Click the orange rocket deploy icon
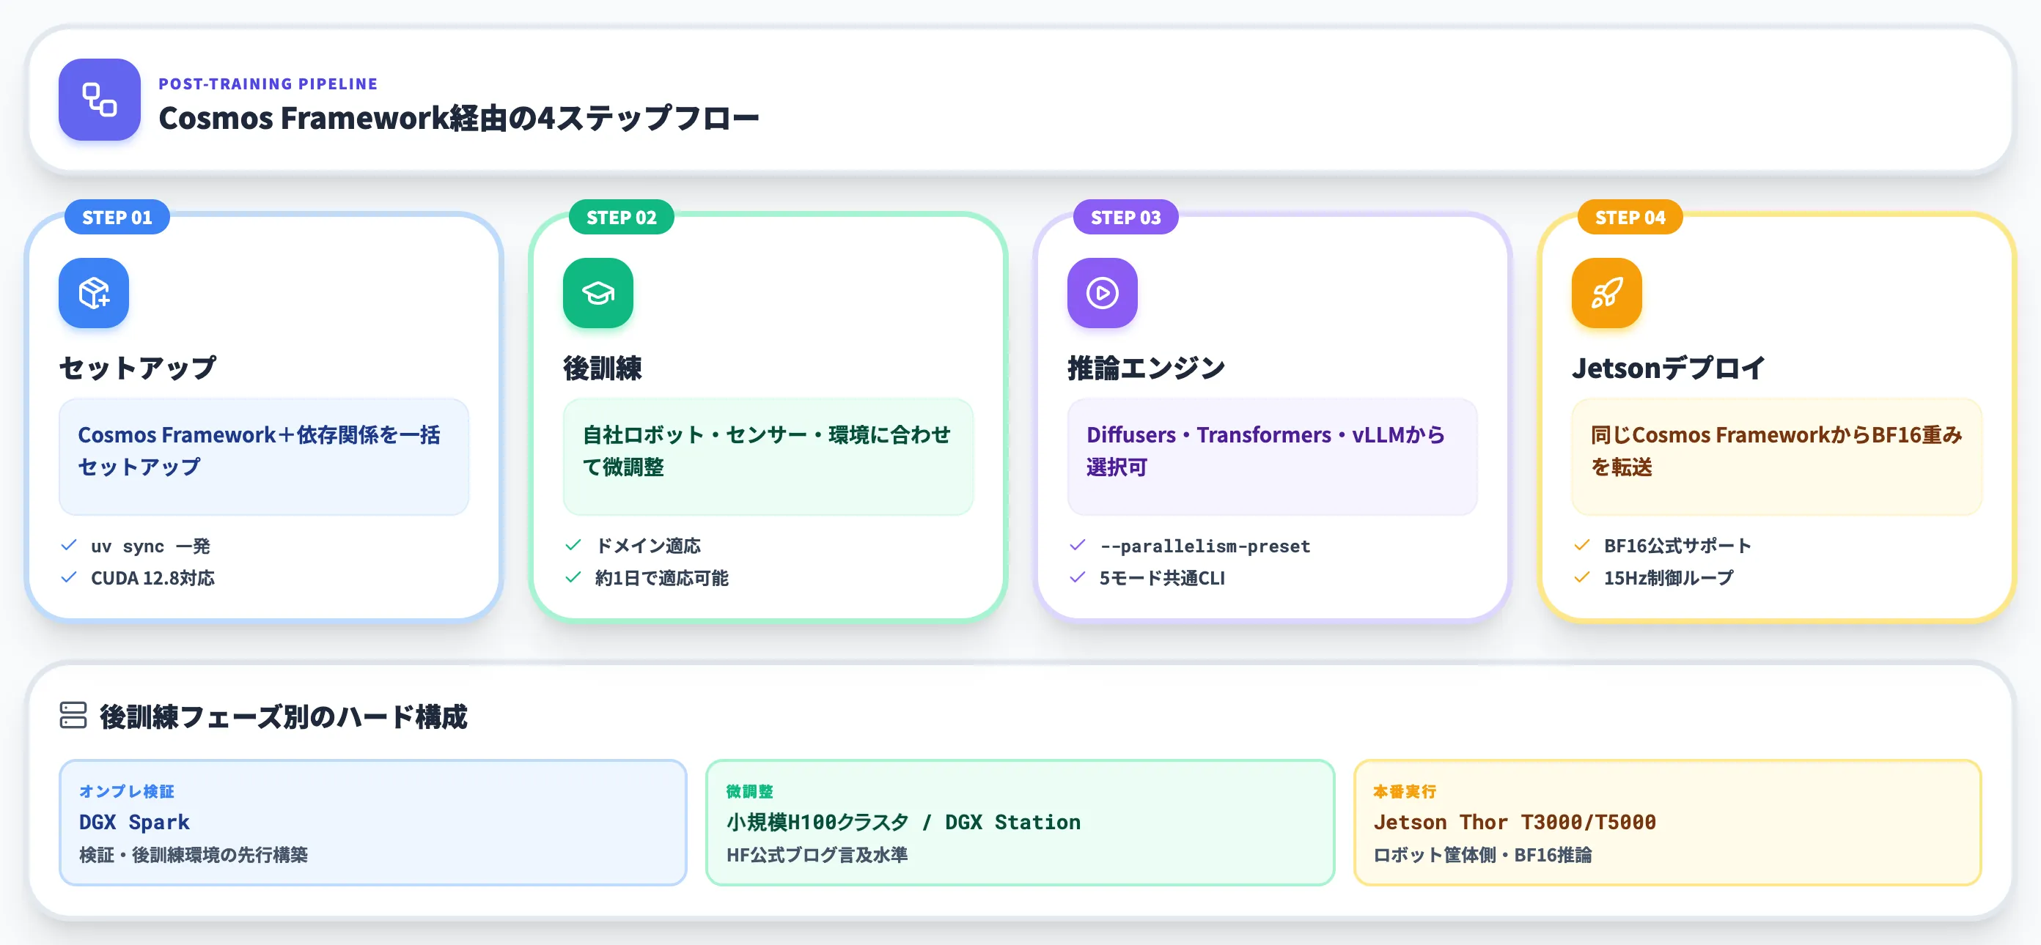Screen dimensions: 2041x945 1607,293
